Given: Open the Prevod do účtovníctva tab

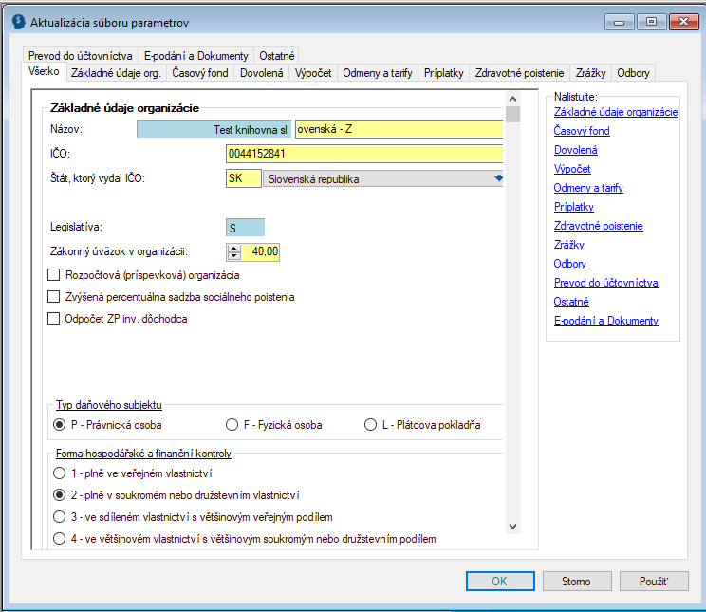Looking at the screenshot, I should [80, 56].
